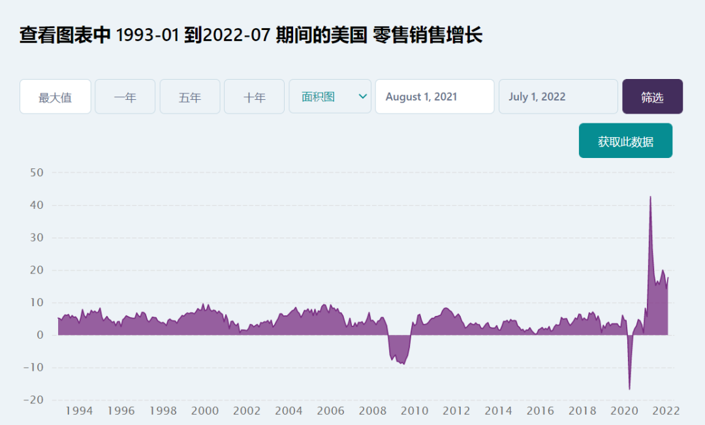Switch to the 一年 time range
Viewport: 705px width, 425px height.
point(125,96)
